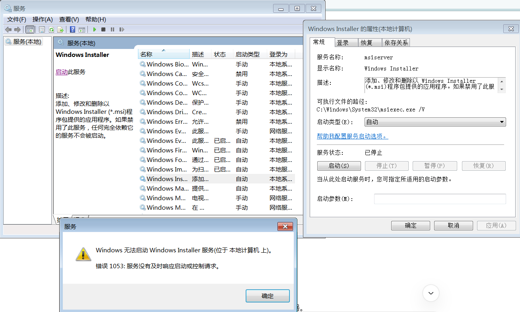This screenshot has height=312, width=520.
Task: Click the 启动 link in the left description pane
Action: pyautogui.click(x=62, y=72)
